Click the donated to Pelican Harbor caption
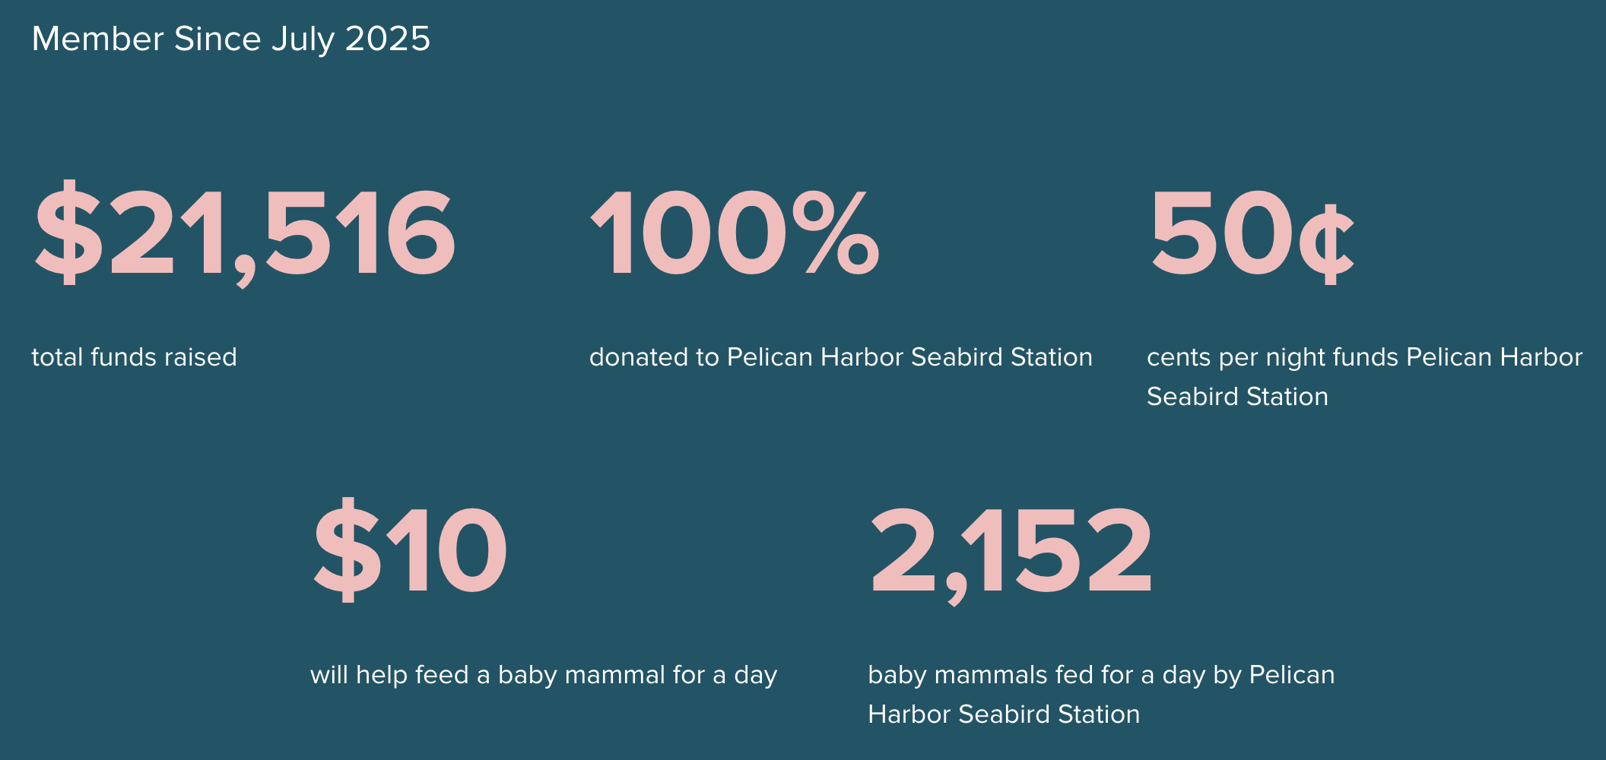Screen dimensions: 1606x760 (x=840, y=357)
